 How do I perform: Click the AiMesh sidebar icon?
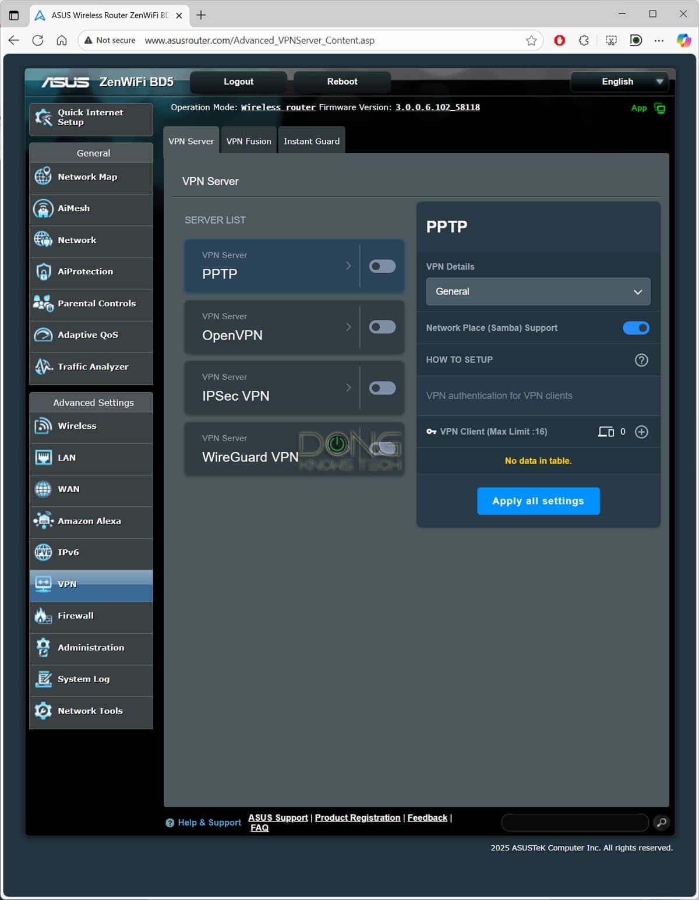tap(43, 209)
